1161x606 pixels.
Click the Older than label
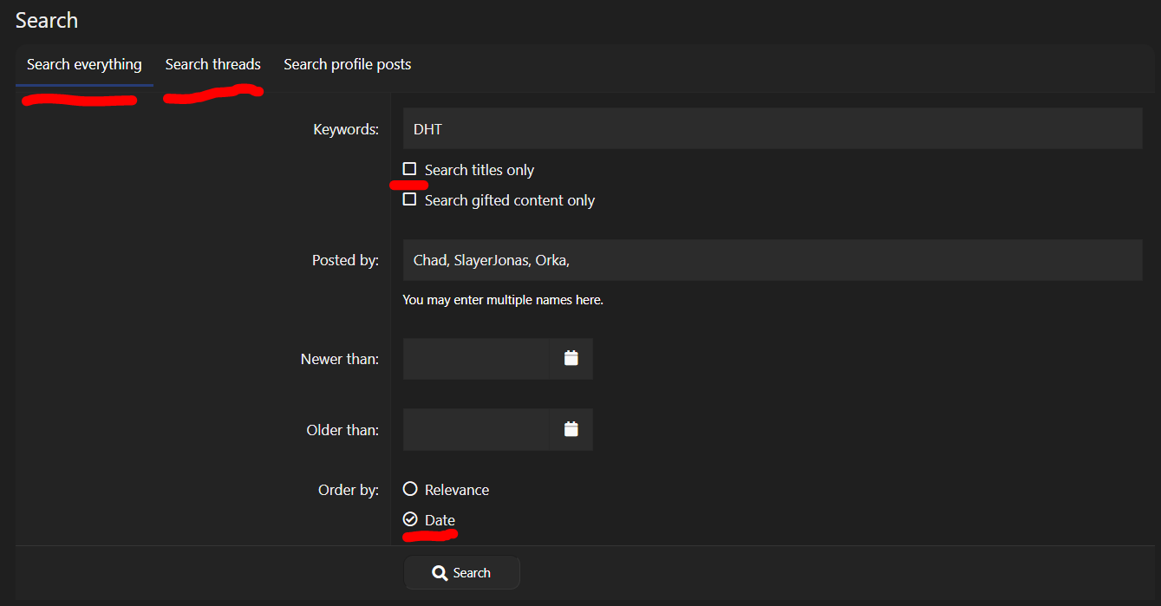(342, 430)
